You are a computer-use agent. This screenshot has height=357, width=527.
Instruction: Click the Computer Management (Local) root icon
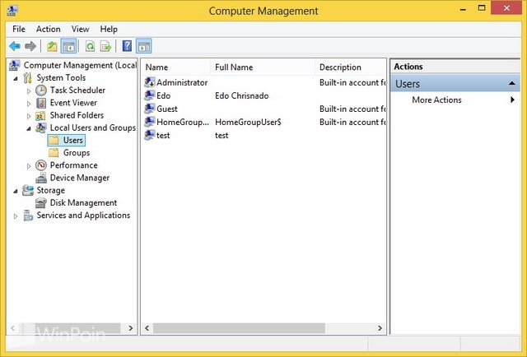click(14, 65)
